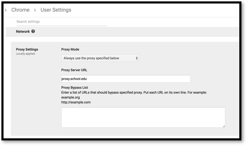Click inside the Proxy Bypass List textarea
The image size is (246, 145).
coord(143,117)
